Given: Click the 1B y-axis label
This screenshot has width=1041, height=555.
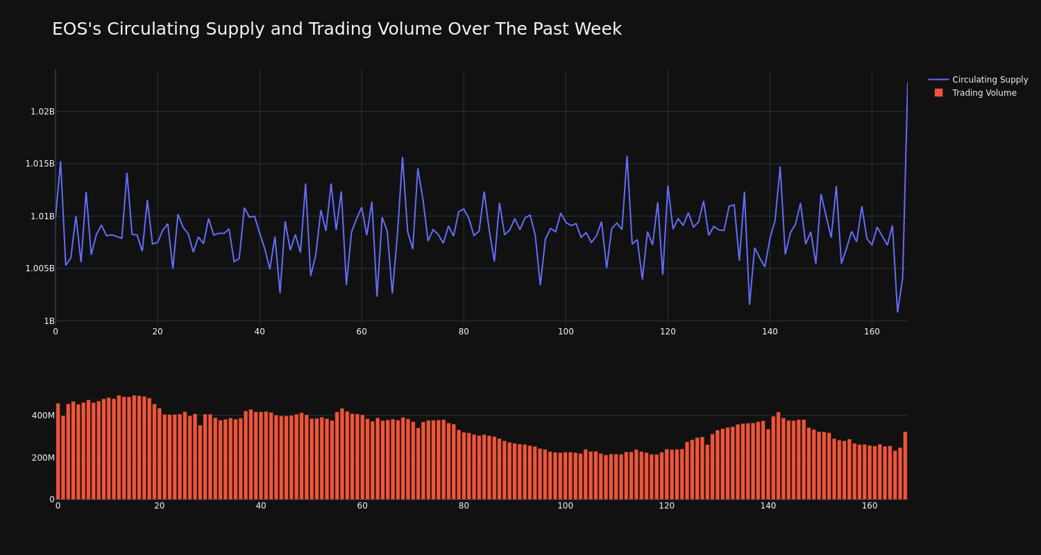Looking at the screenshot, I should tap(49, 321).
